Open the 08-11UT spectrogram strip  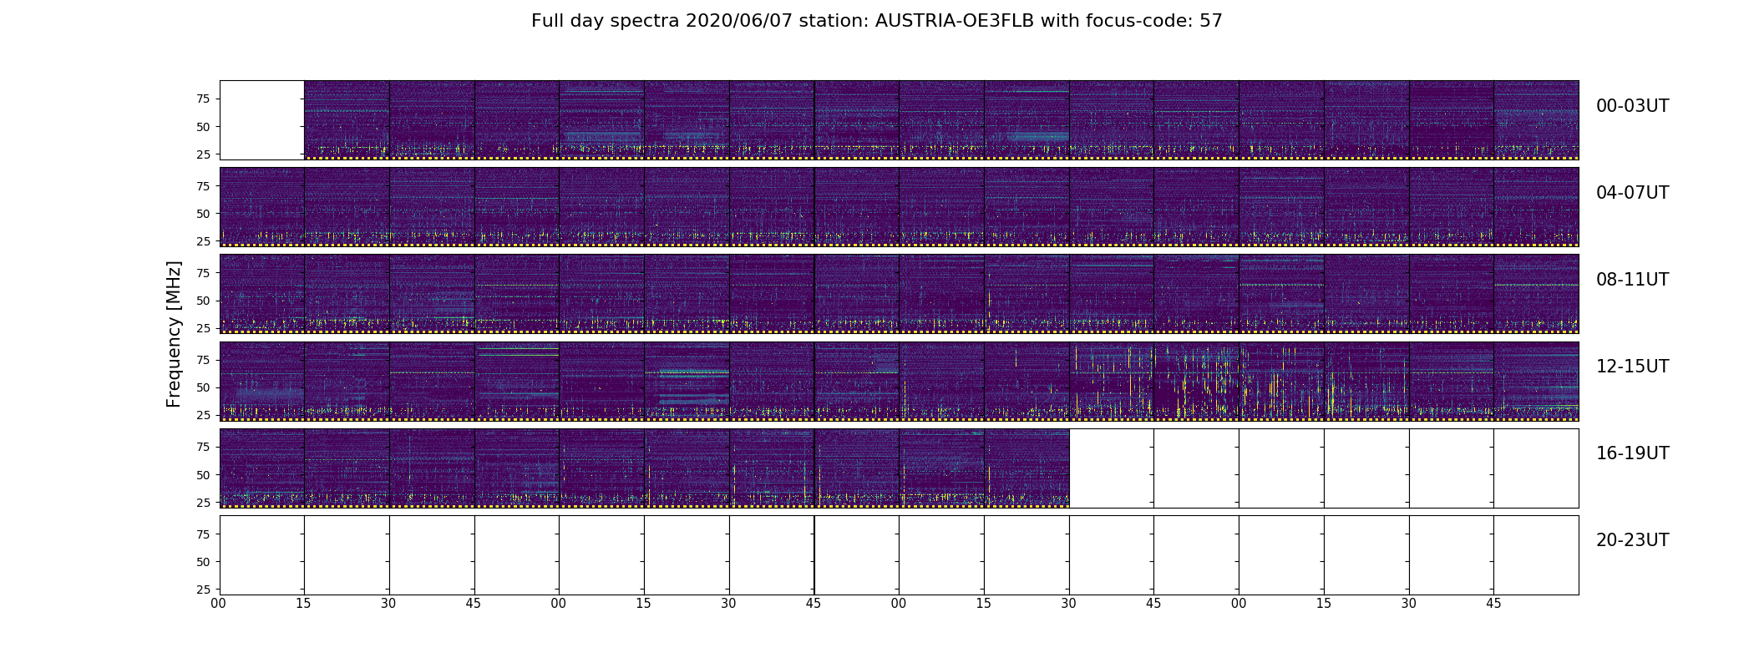click(x=899, y=294)
